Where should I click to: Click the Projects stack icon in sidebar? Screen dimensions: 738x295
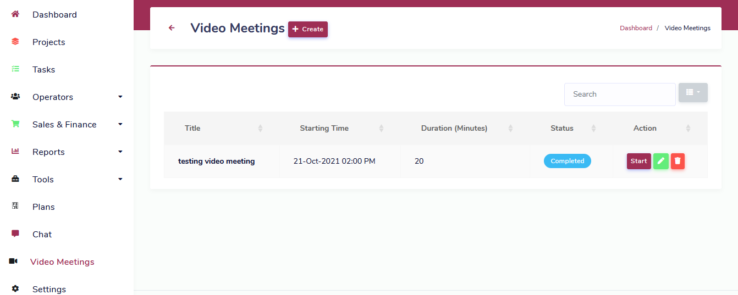click(15, 42)
